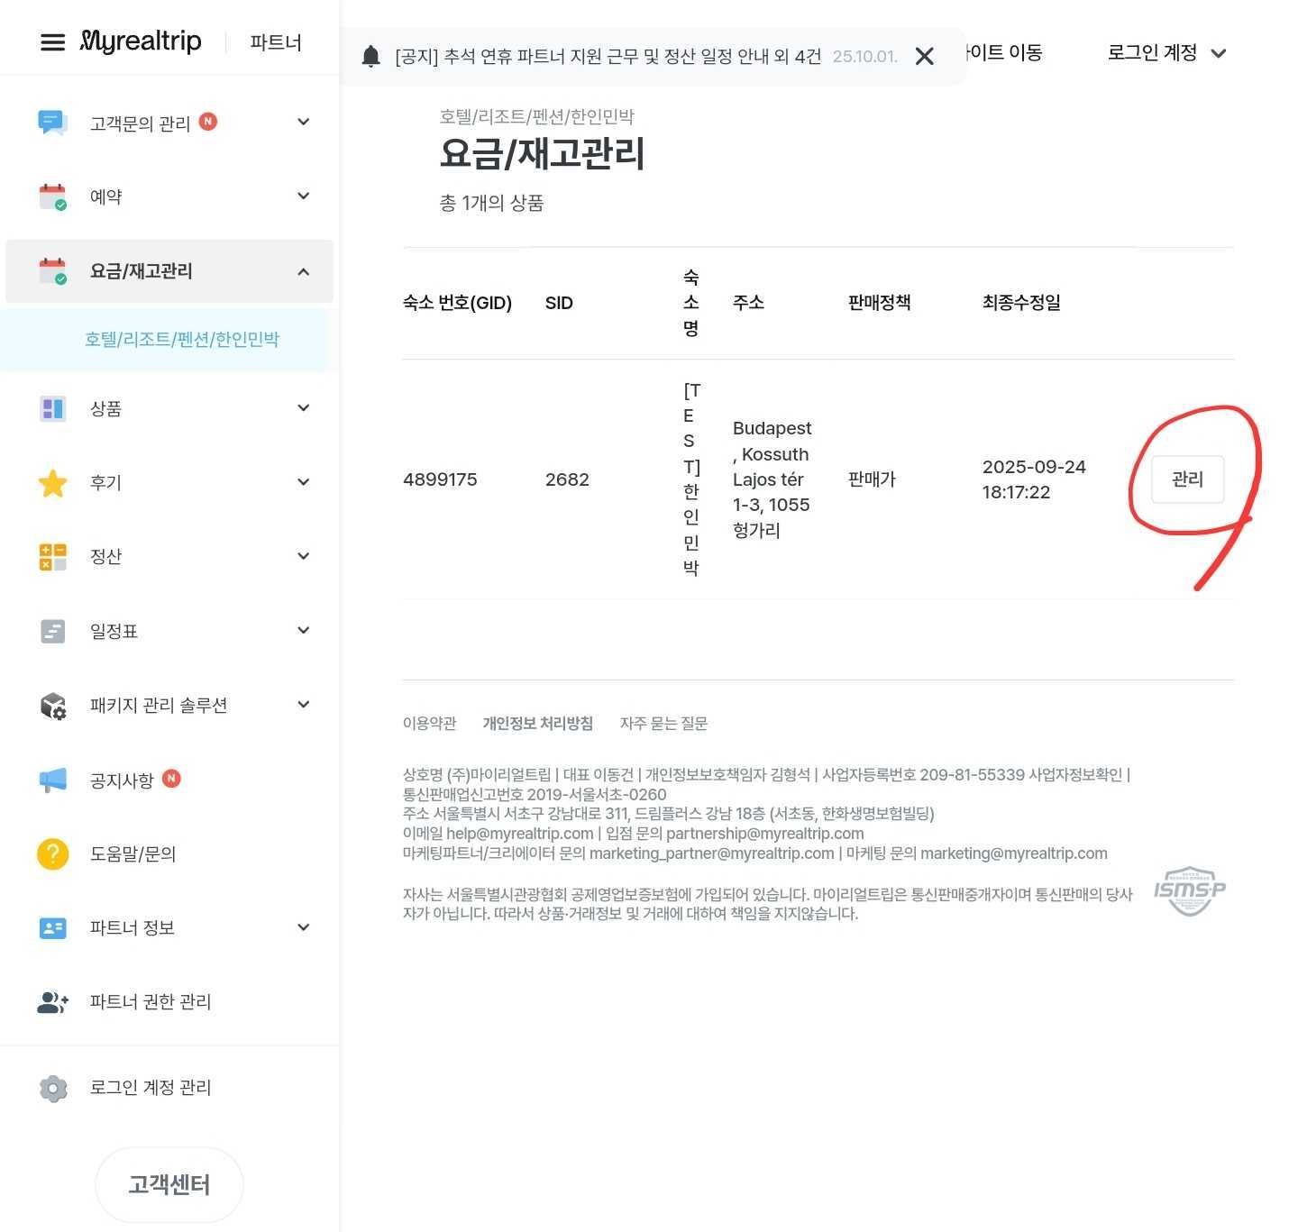Open the 개인정보 처리방침 link
The image size is (1298, 1232).
coord(537,724)
